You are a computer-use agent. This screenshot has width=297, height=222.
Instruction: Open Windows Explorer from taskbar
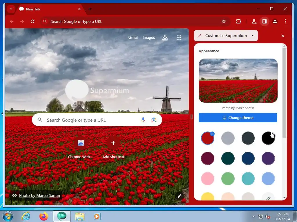[x=80, y=216]
